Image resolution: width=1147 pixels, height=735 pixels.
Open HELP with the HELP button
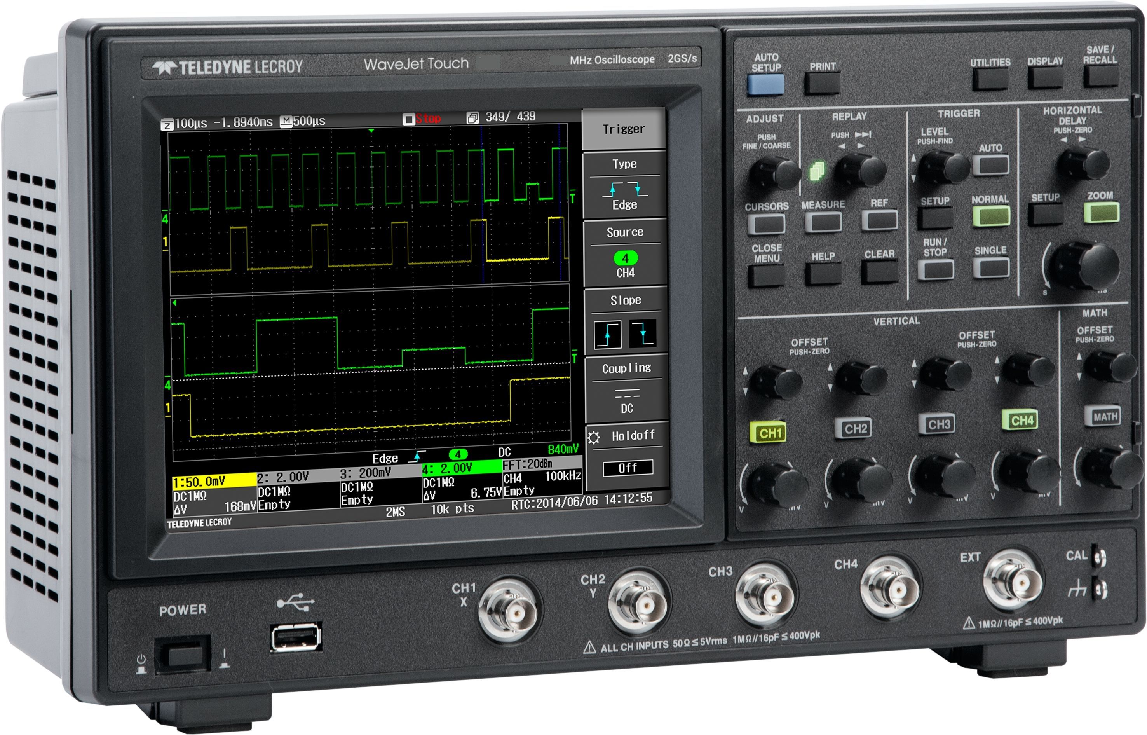pos(823,274)
